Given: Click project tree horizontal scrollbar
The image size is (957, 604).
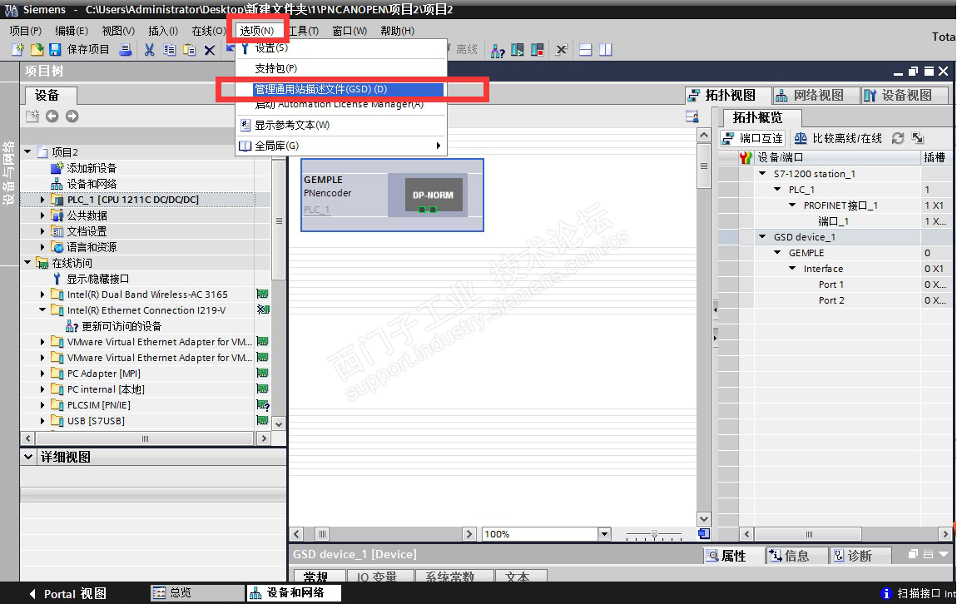Looking at the screenshot, I should click(145, 438).
